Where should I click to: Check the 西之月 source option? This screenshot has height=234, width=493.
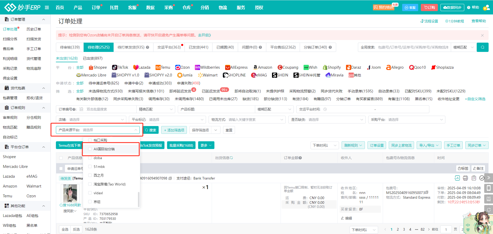point(90,175)
